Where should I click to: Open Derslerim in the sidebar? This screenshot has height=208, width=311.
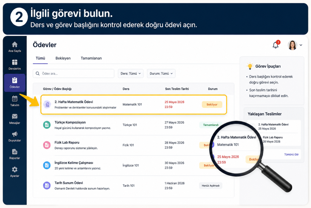click(x=15, y=65)
